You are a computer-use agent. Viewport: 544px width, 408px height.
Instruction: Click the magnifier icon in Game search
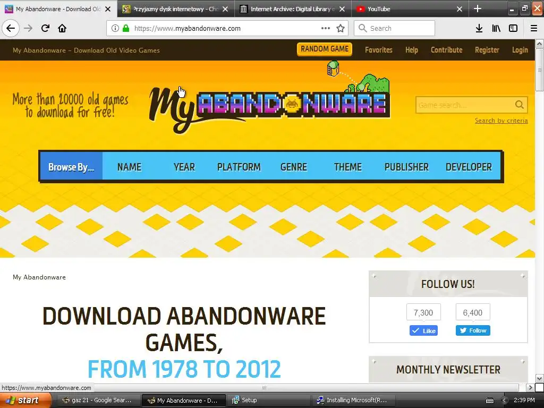[x=519, y=105]
